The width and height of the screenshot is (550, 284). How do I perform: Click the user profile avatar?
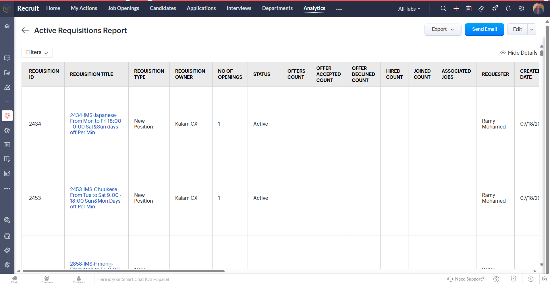538,9
